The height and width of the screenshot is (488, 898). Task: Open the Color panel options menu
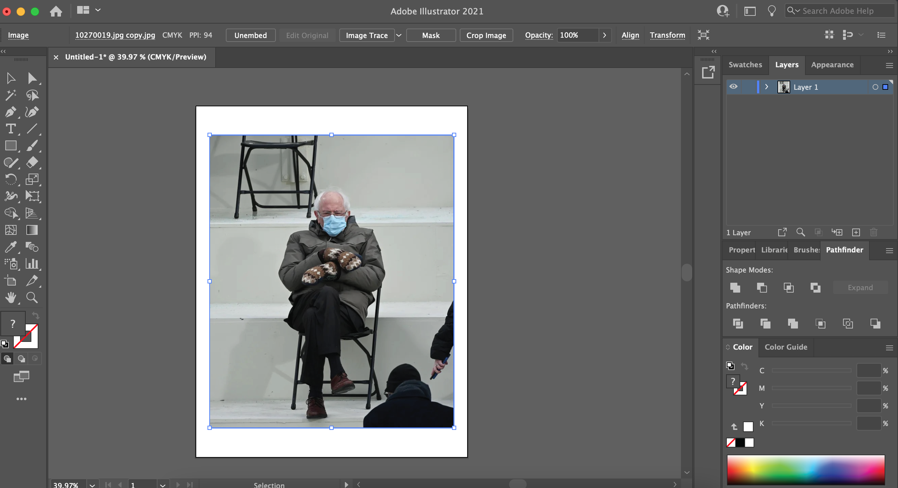pyautogui.click(x=889, y=348)
